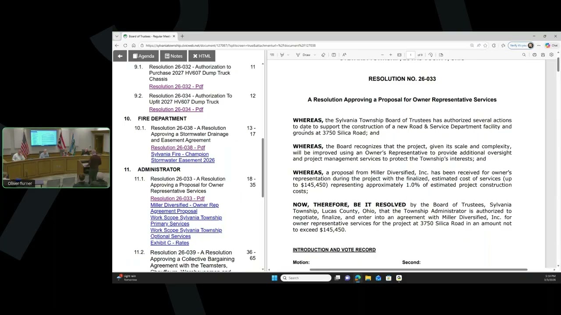Open the Light rain weather widget
Screen dimensions: 561x315
pos(127,278)
